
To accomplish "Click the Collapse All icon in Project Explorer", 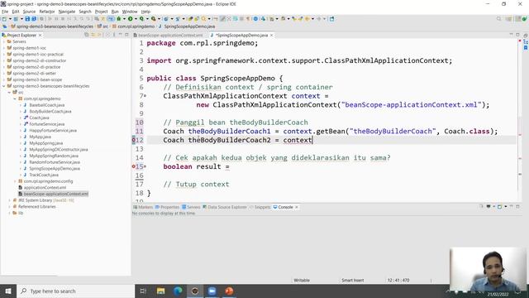I will click(x=87, y=35).
